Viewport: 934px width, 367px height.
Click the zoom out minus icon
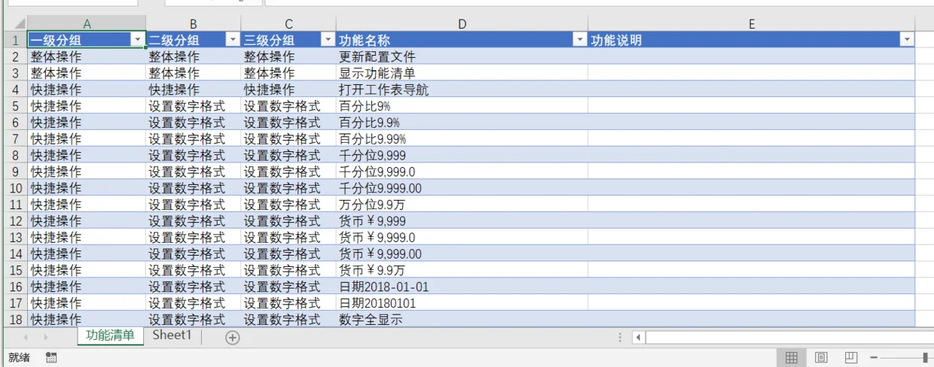(x=874, y=358)
